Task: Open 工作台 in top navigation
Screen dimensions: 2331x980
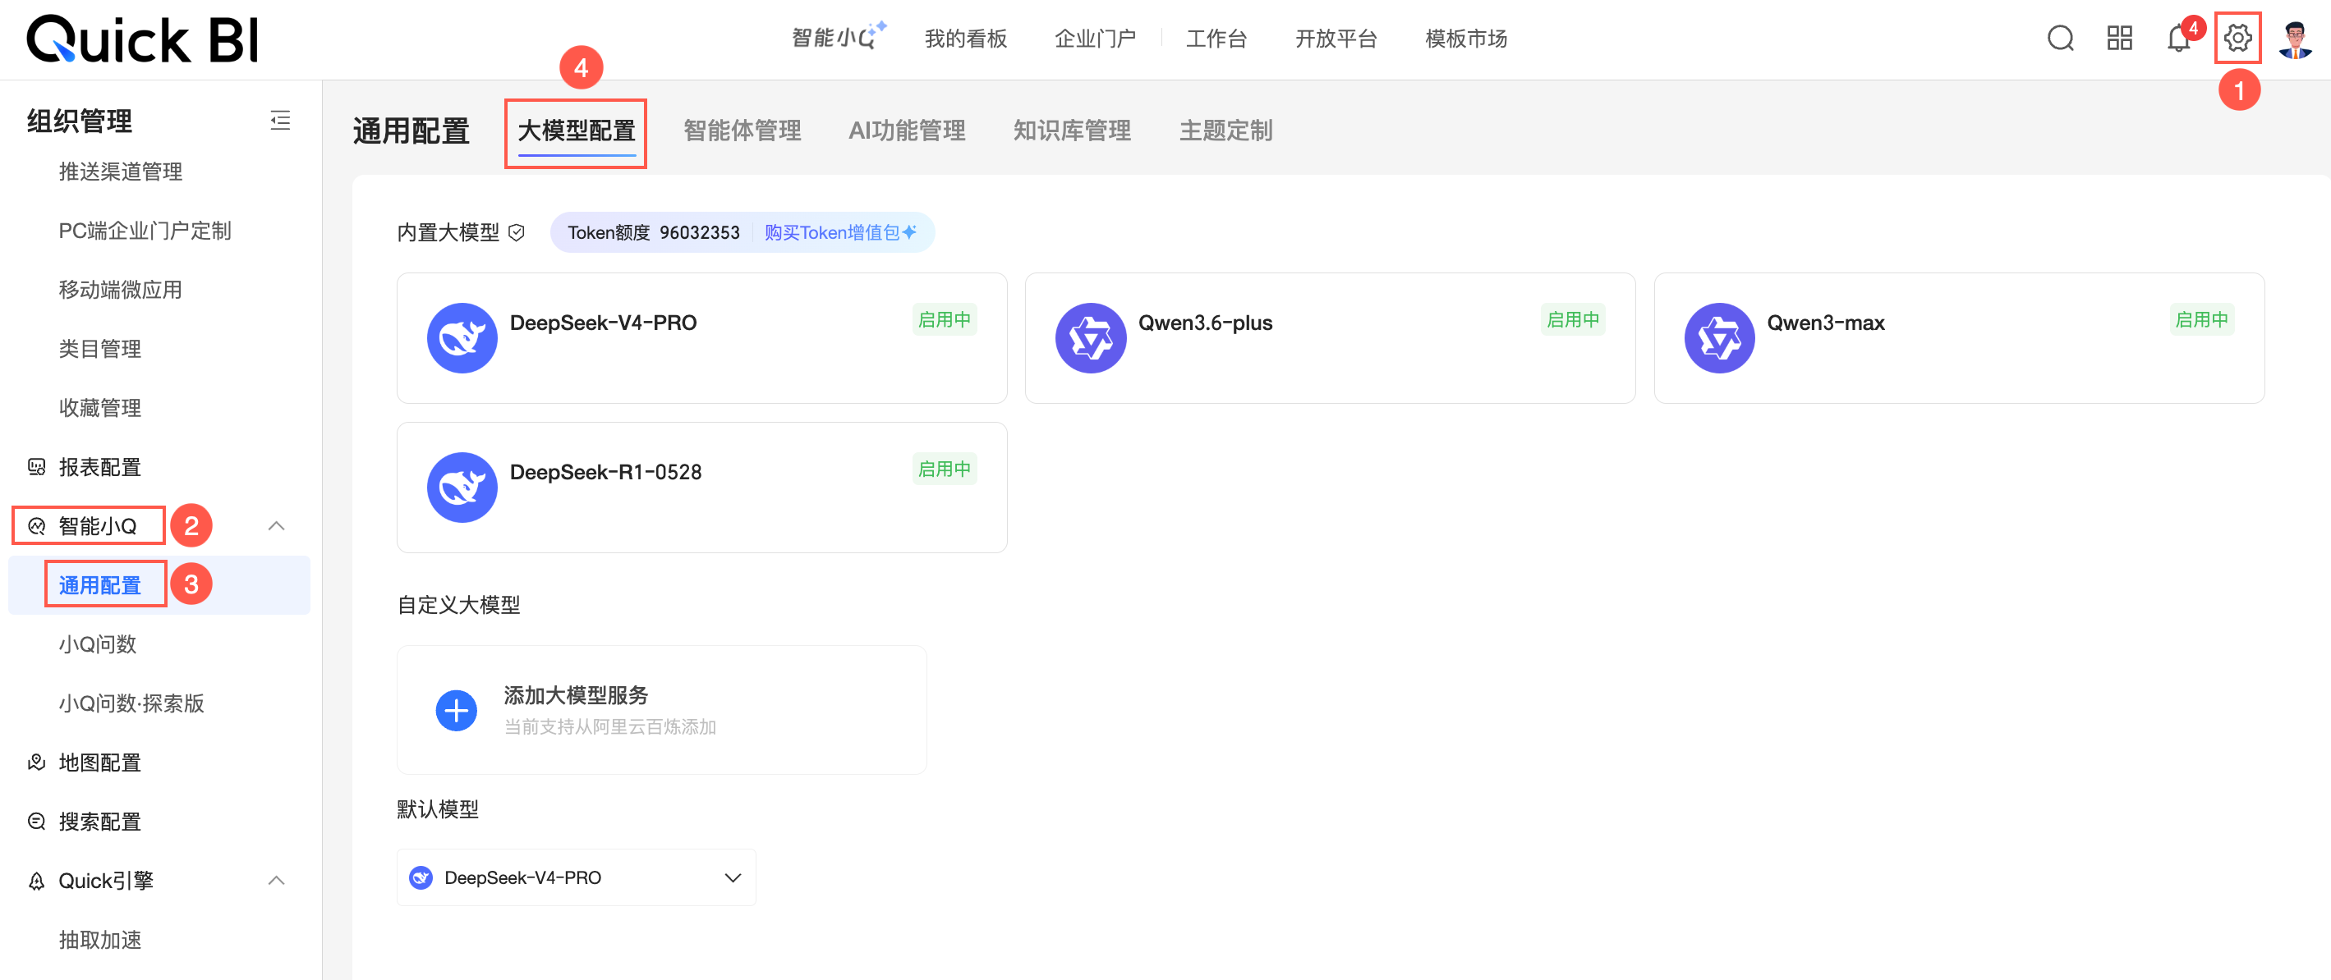Action: [1216, 39]
